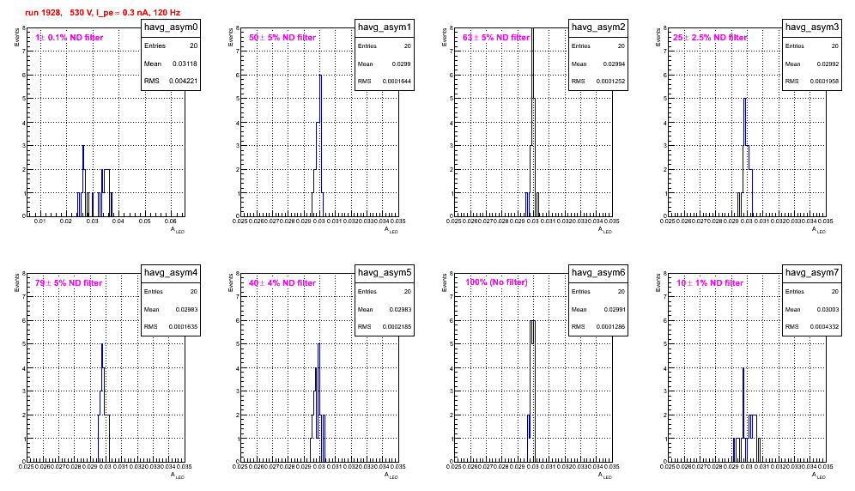Screen dimensions: 855x491
Task: Click RMS 0.0001958 in havg_asym3 stats
Action: coord(812,82)
